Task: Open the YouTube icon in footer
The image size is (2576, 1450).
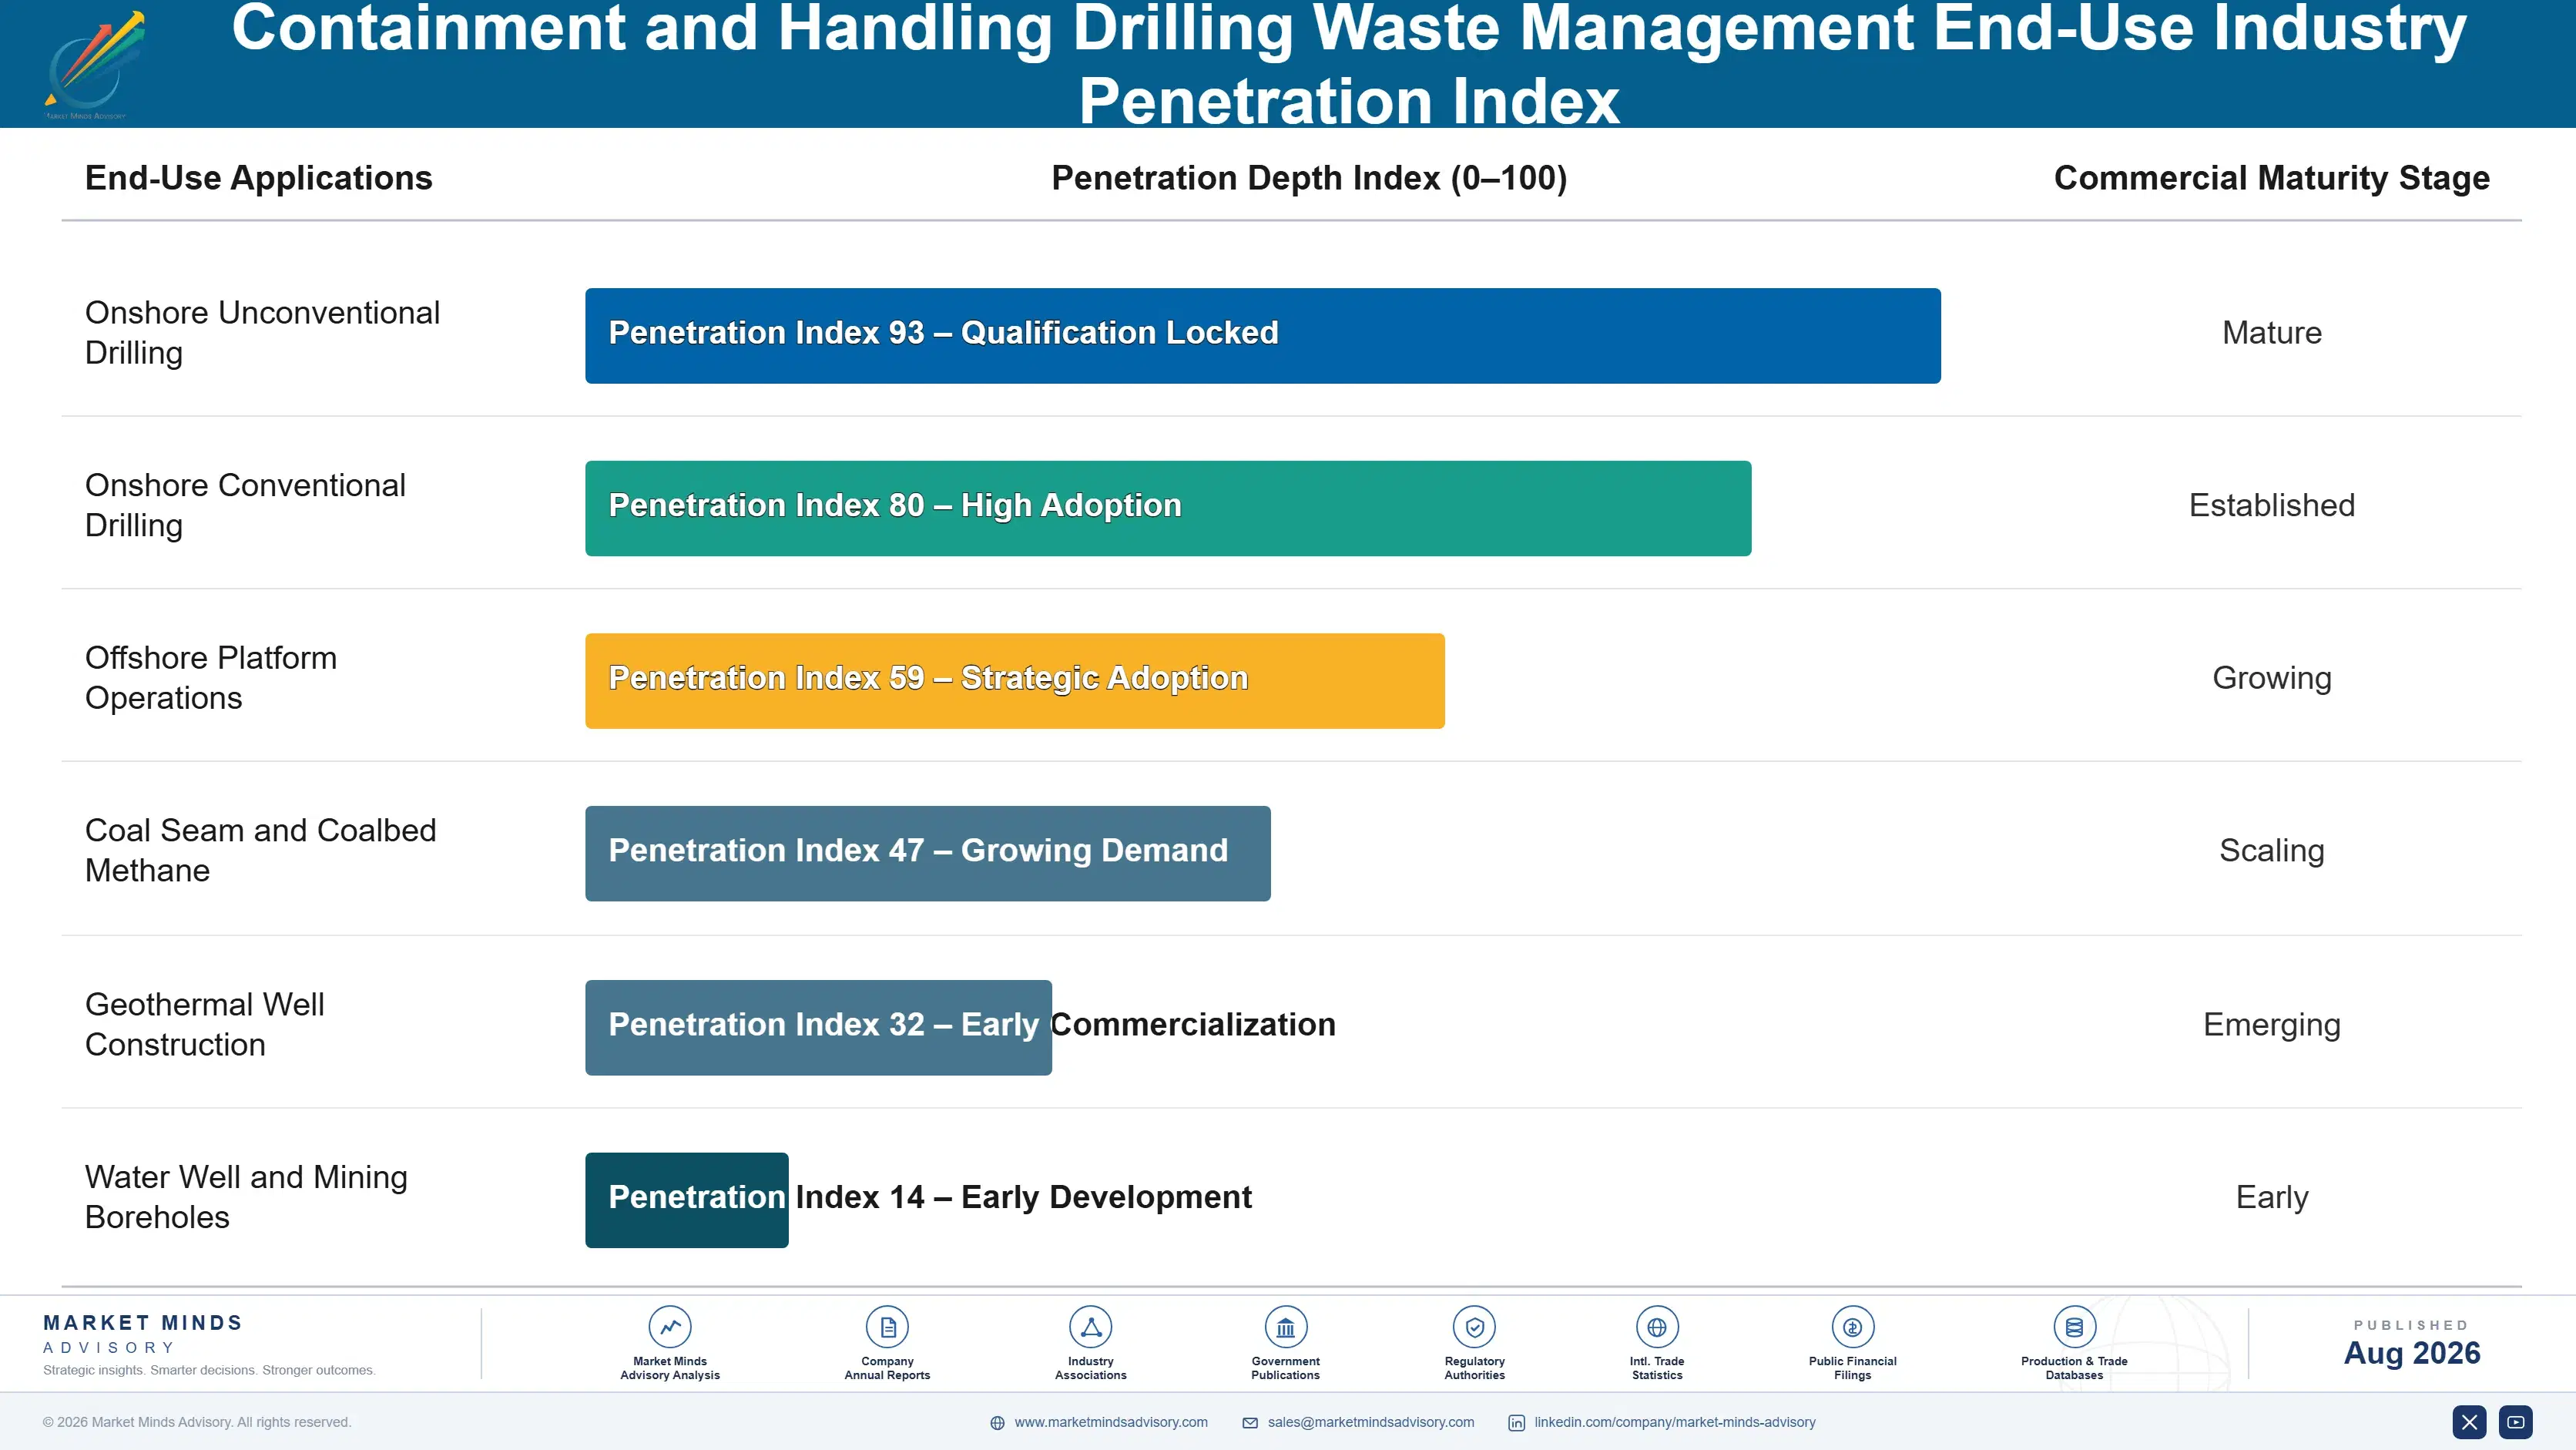Action: 2515,1422
